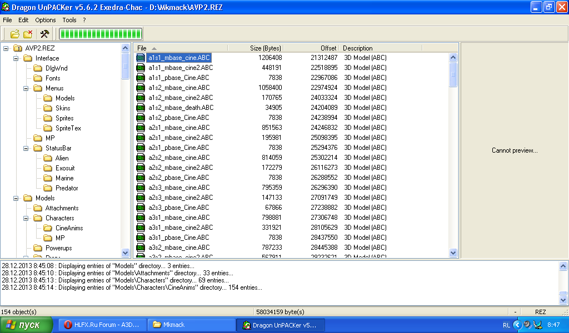Select the a2s3_pbase_Cine.ABC file name
569x333 pixels.
178,208
